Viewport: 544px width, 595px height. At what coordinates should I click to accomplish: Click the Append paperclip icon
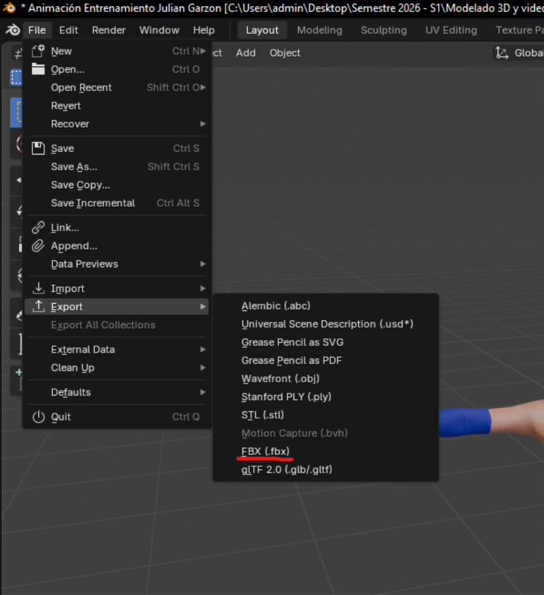pos(38,246)
